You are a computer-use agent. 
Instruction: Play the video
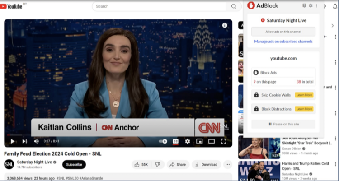tap(13, 141)
